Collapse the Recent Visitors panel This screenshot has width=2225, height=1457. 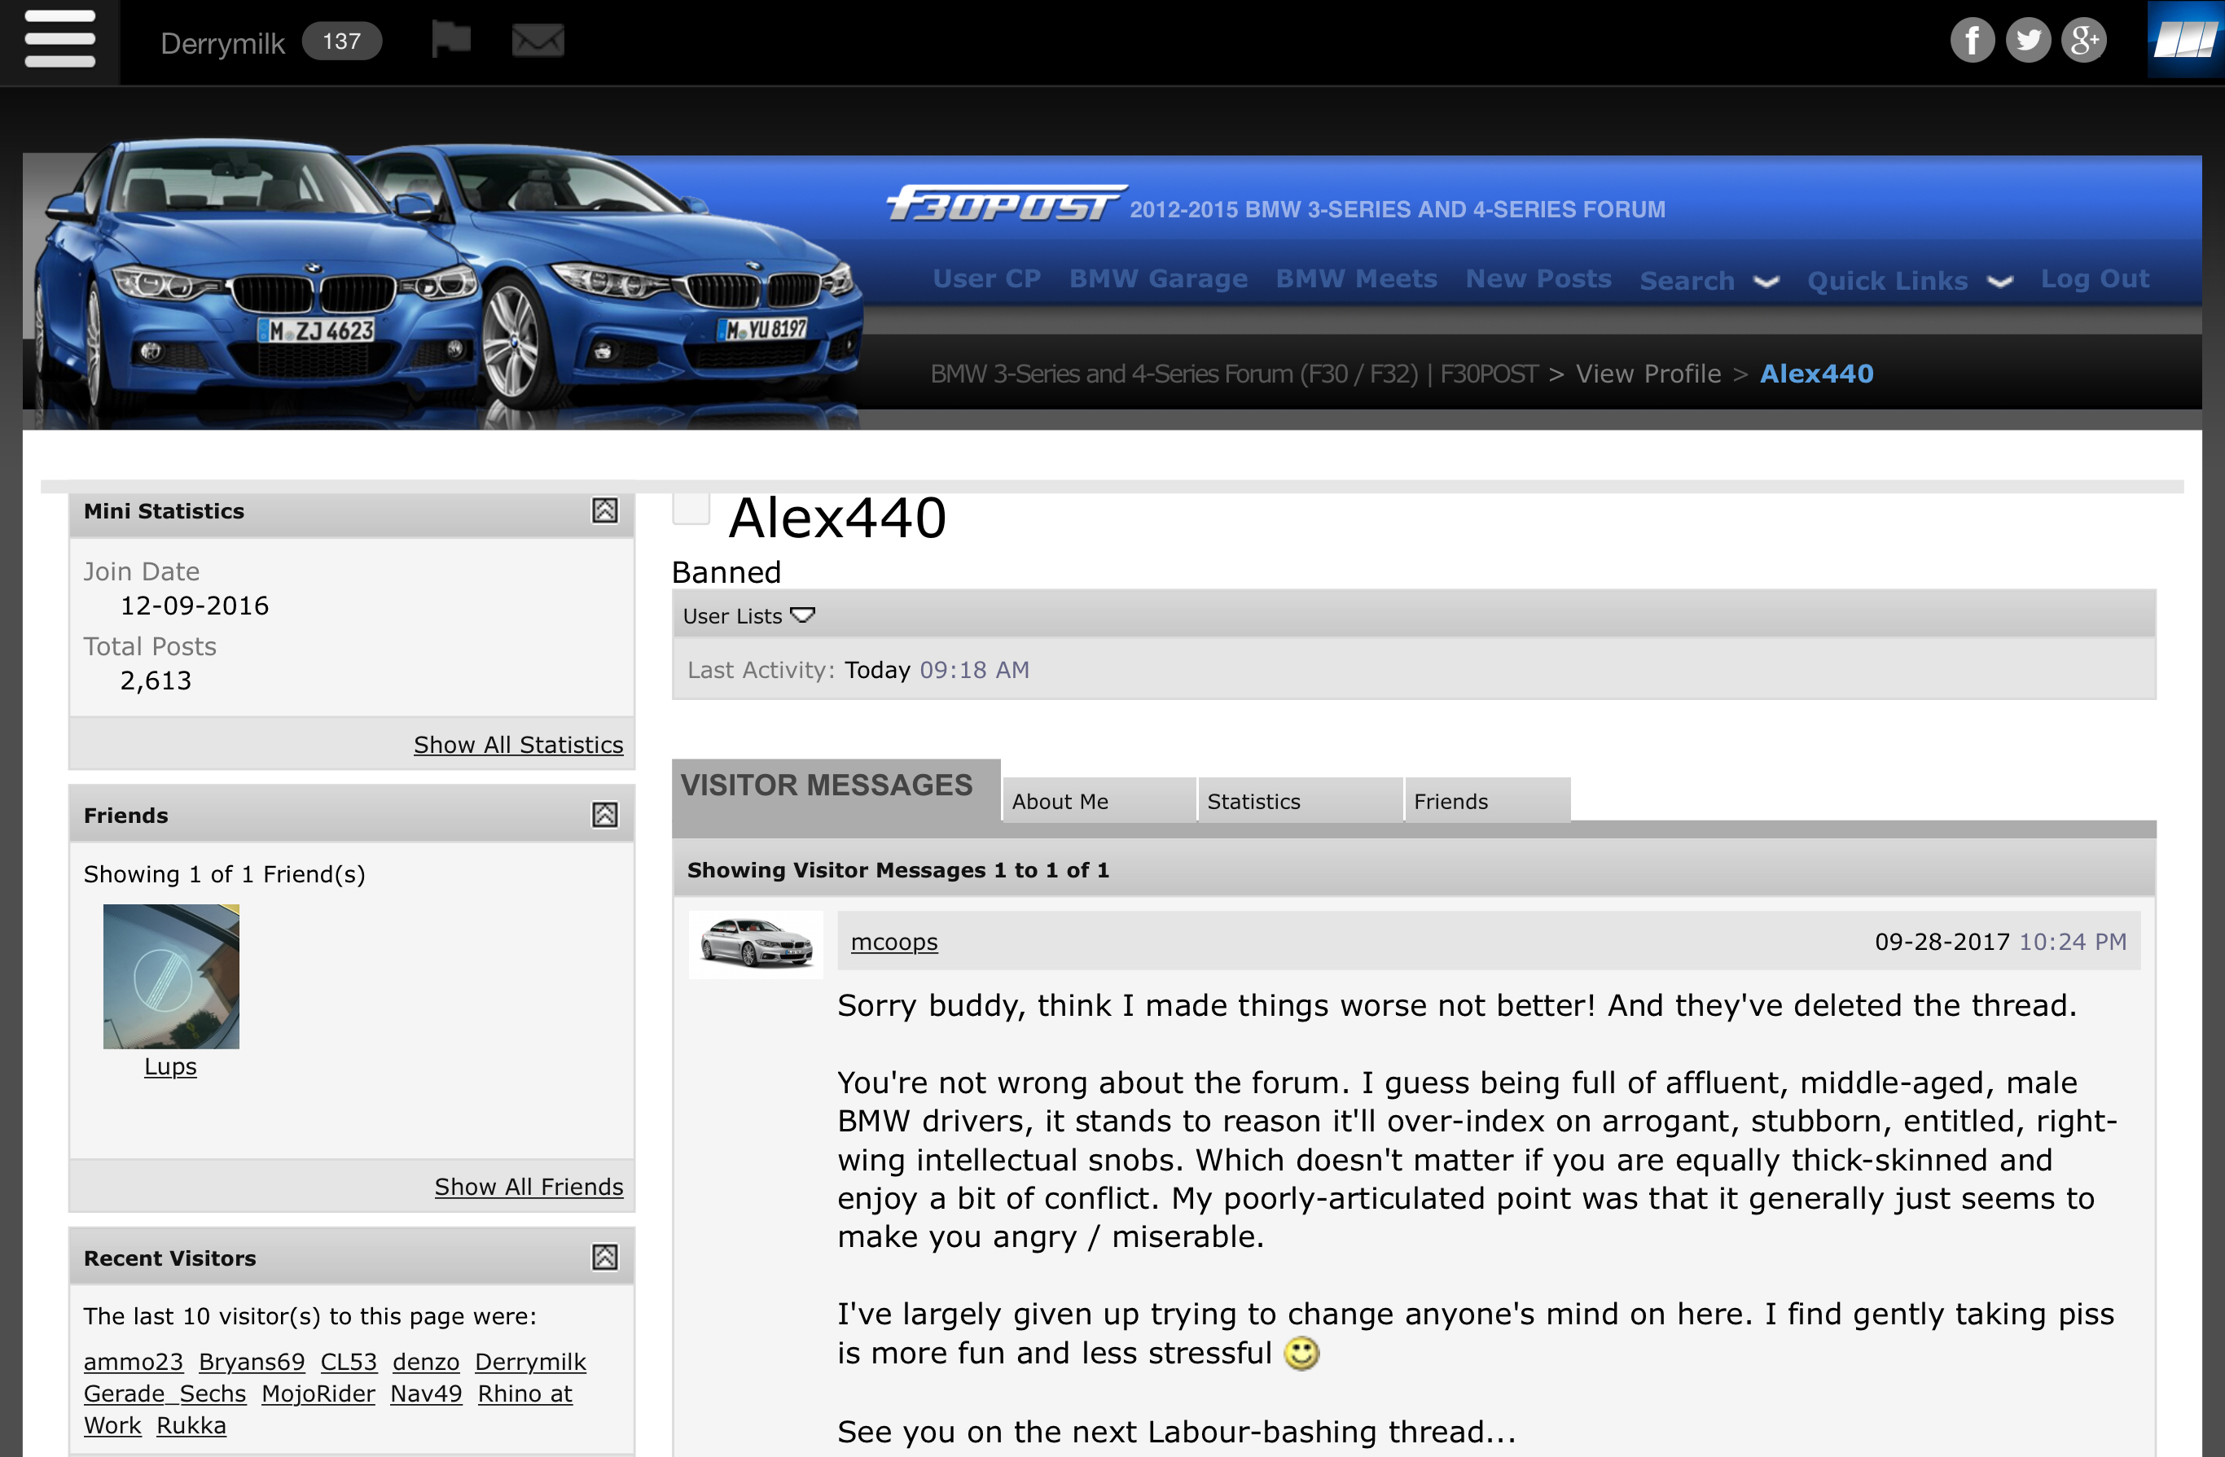(x=605, y=1257)
